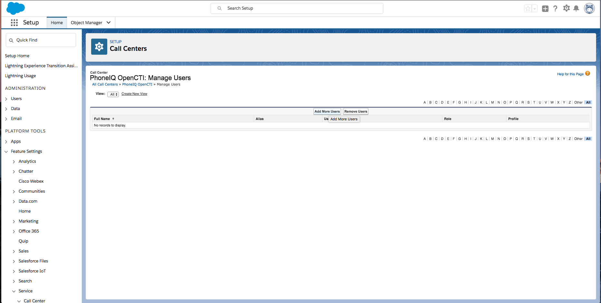This screenshot has width=601, height=303.
Task: Open the notifications bell
Action: (576, 9)
